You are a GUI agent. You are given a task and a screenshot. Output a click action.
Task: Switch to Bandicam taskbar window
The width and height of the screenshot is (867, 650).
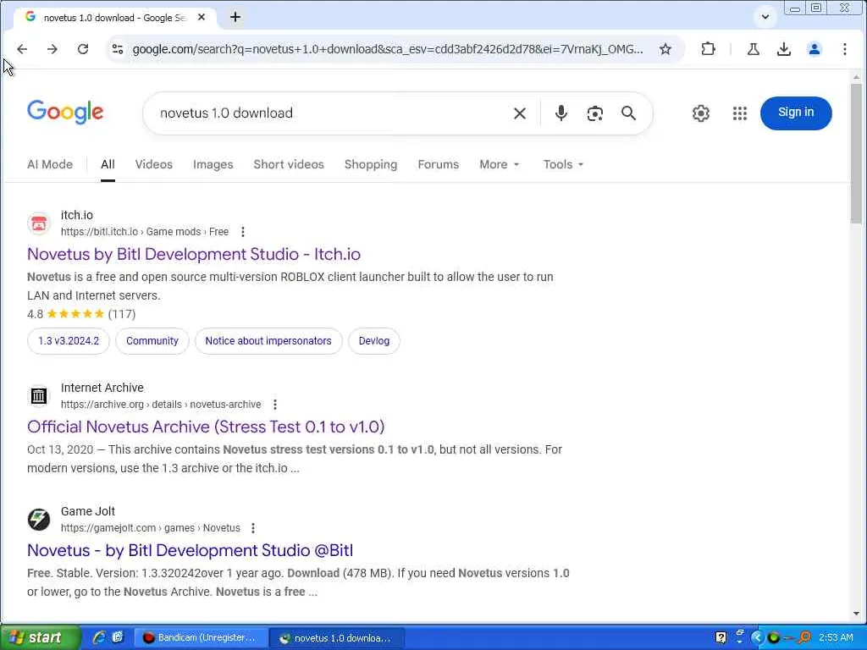(x=202, y=638)
